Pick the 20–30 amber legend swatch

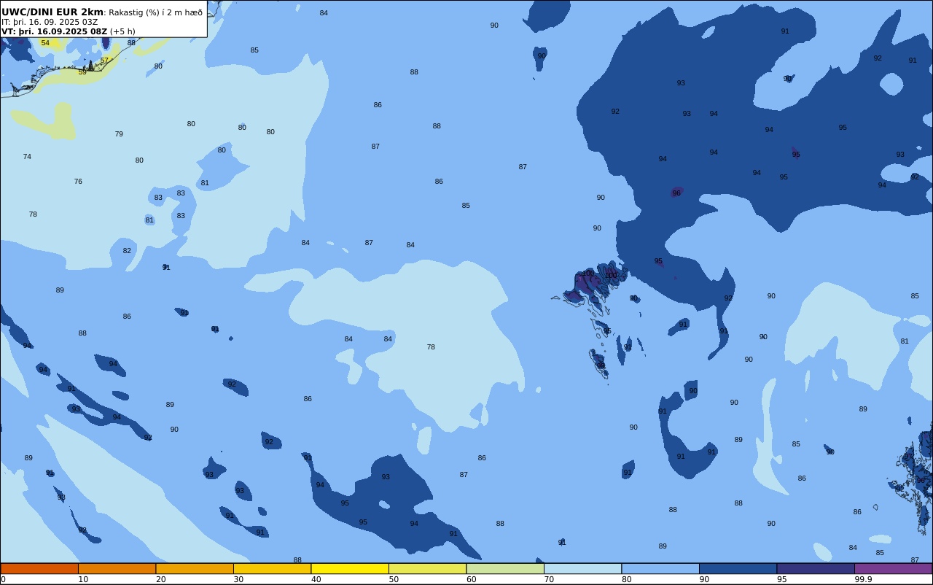pyautogui.click(x=195, y=568)
